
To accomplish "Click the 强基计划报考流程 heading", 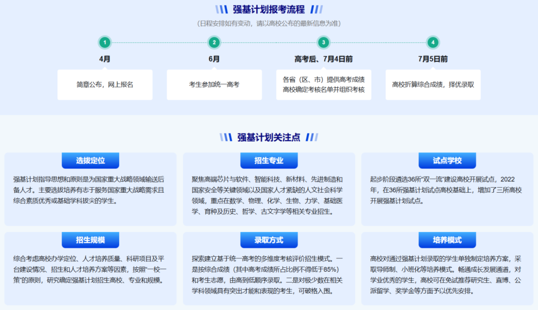I will coord(269,9).
